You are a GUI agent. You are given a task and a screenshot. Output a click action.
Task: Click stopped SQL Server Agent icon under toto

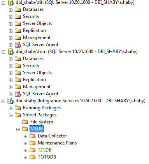(18, 94)
